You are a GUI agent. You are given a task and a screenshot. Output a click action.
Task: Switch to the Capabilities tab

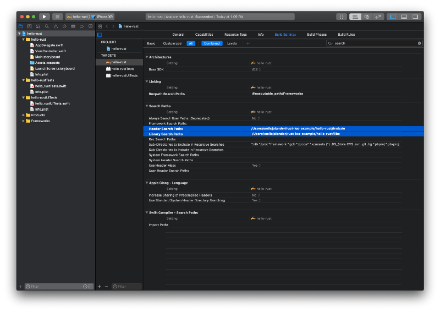click(204, 35)
